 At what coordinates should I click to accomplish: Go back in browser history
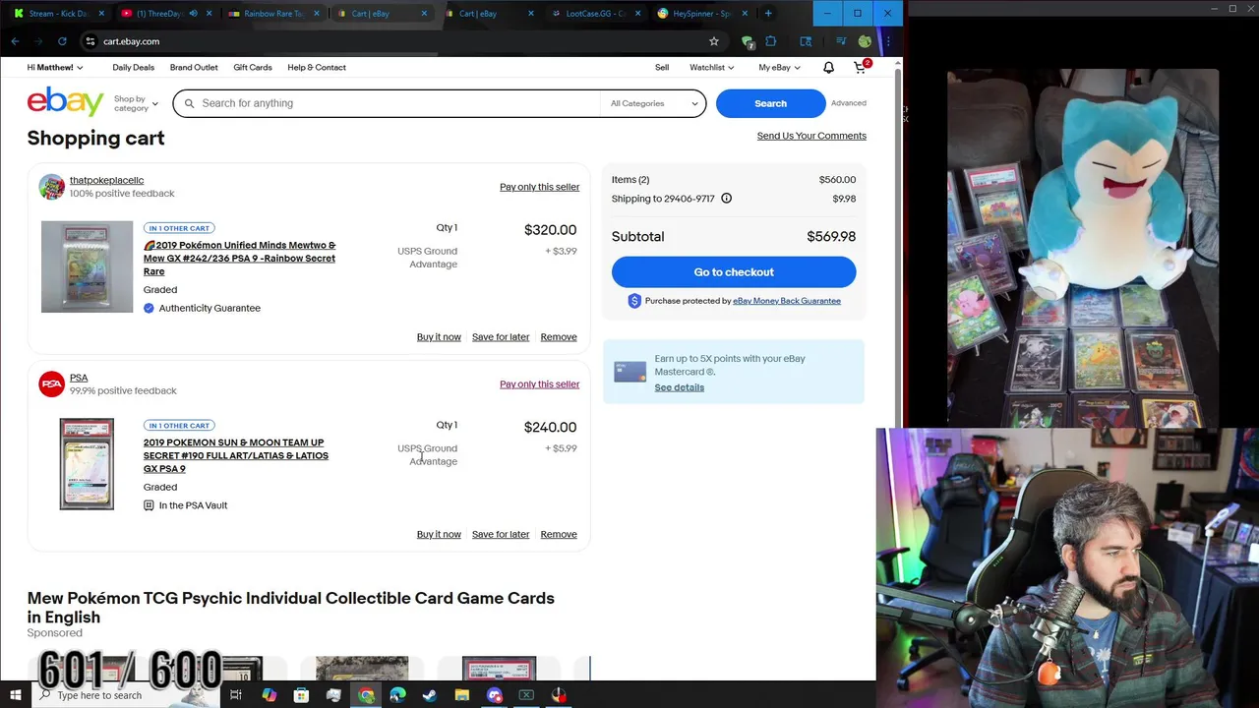pos(15,41)
